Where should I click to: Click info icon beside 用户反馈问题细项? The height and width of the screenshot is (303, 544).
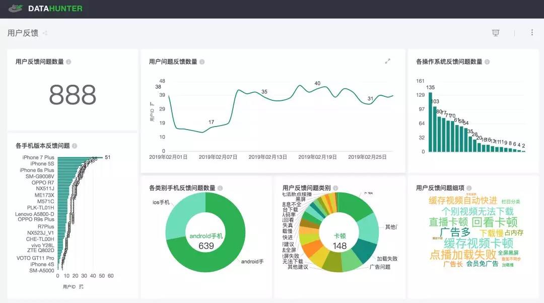[x=469, y=188]
